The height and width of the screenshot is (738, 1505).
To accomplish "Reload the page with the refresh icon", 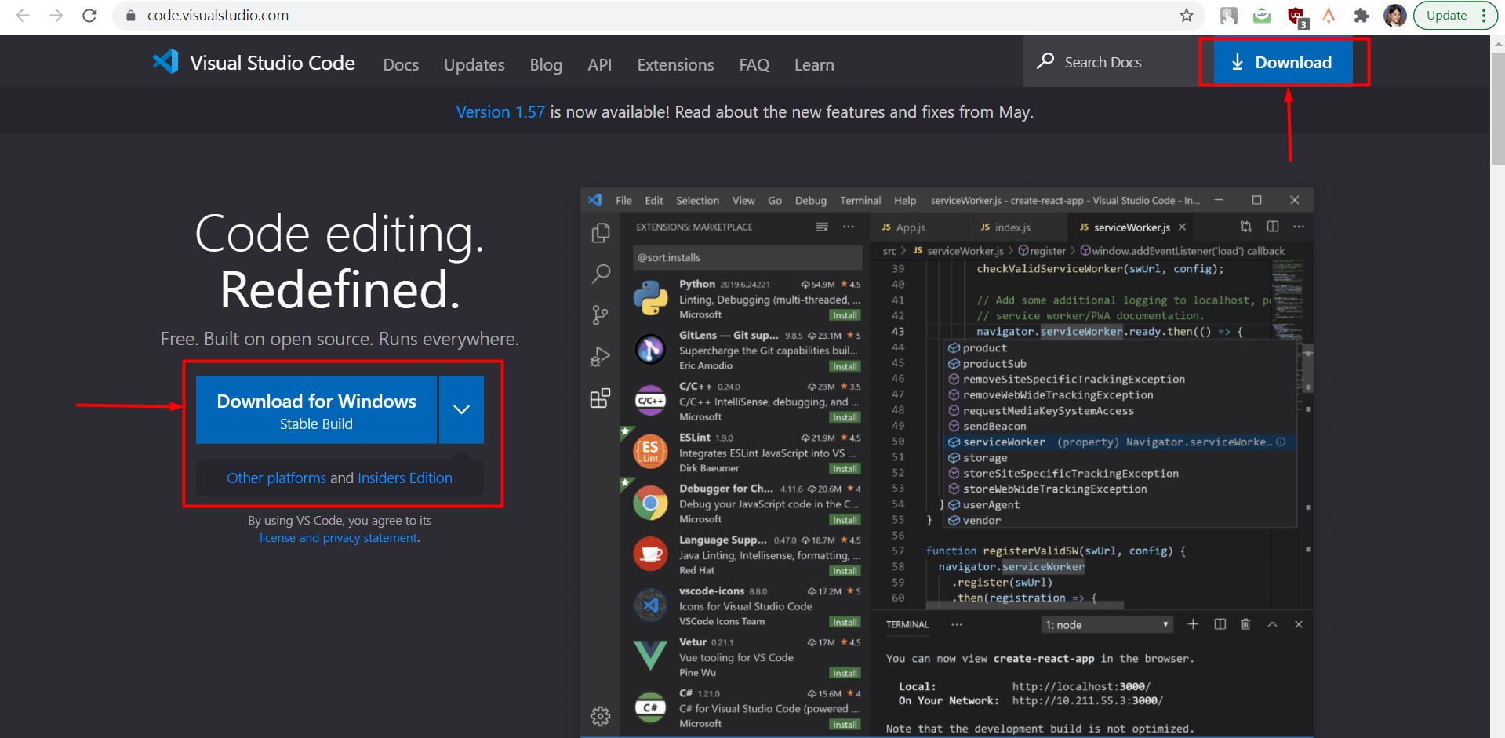I will pos(89,15).
